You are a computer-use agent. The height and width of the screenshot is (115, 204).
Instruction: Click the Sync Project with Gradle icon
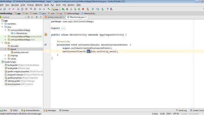[x=93, y=9]
